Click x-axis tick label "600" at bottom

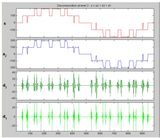[x=100, y=133]
